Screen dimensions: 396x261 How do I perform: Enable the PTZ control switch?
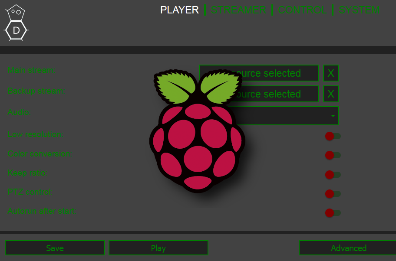coord(333,194)
